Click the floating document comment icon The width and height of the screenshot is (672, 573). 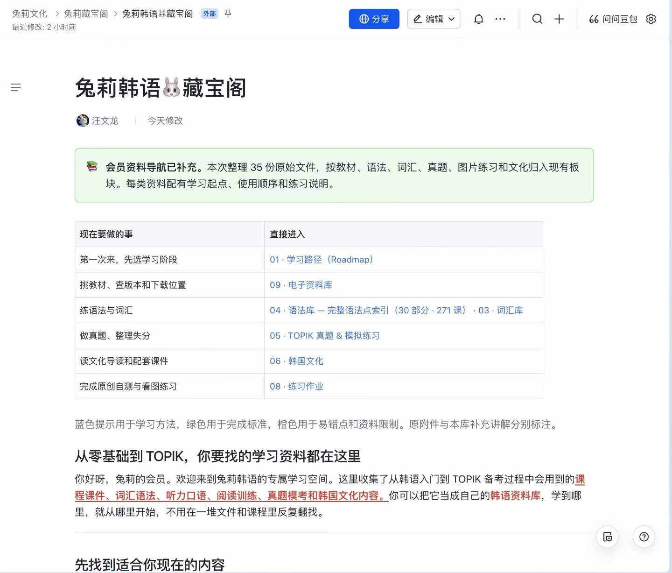point(608,537)
